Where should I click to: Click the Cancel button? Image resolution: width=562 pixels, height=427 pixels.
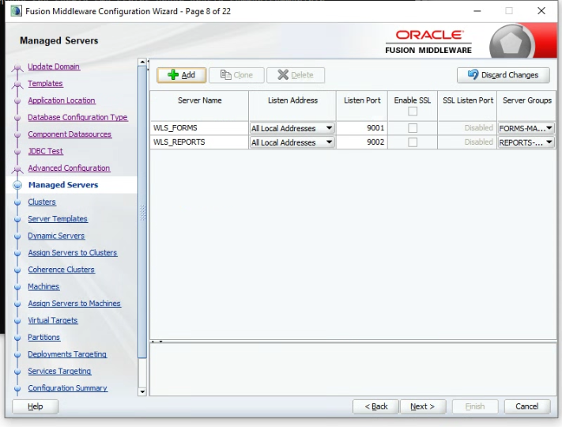(x=527, y=406)
